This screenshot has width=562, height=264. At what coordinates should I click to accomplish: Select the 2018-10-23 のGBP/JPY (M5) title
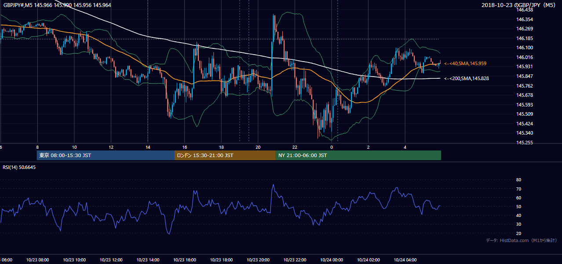[x=519, y=5]
